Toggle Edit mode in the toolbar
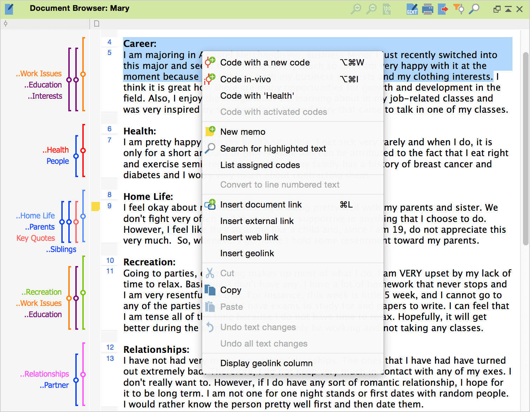This screenshot has height=412, width=530. [x=412, y=9]
